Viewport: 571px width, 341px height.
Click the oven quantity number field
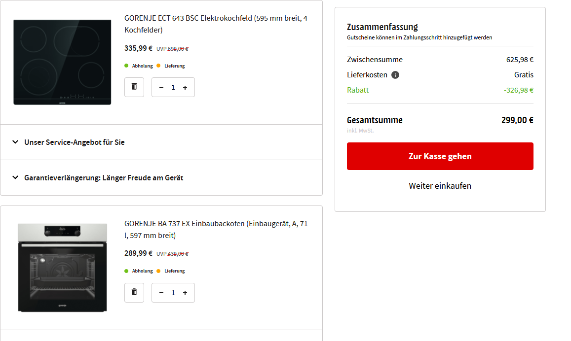pyautogui.click(x=173, y=293)
